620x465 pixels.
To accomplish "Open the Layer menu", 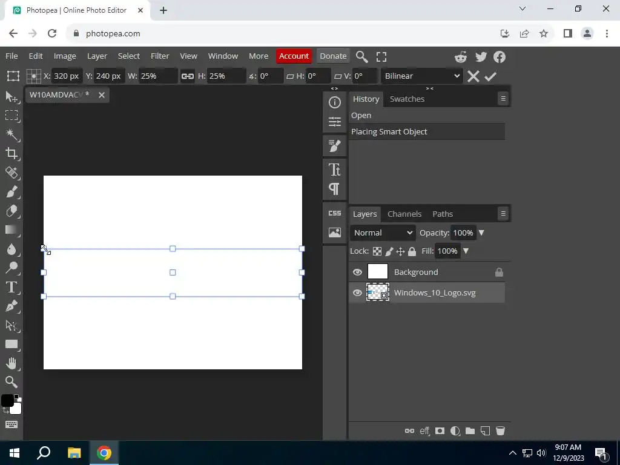I will coord(97,56).
